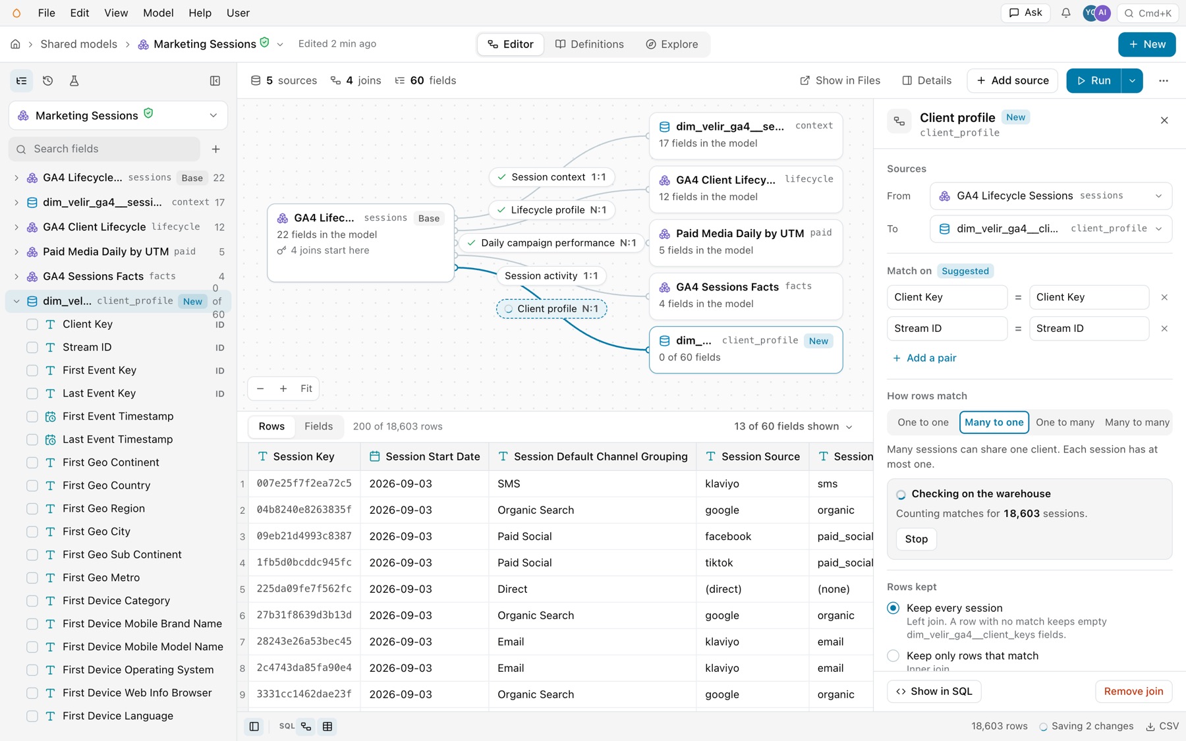
Task: Click the Add source button
Action: (x=1012, y=81)
